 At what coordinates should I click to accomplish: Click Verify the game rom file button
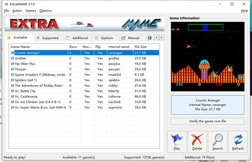click(207, 121)
